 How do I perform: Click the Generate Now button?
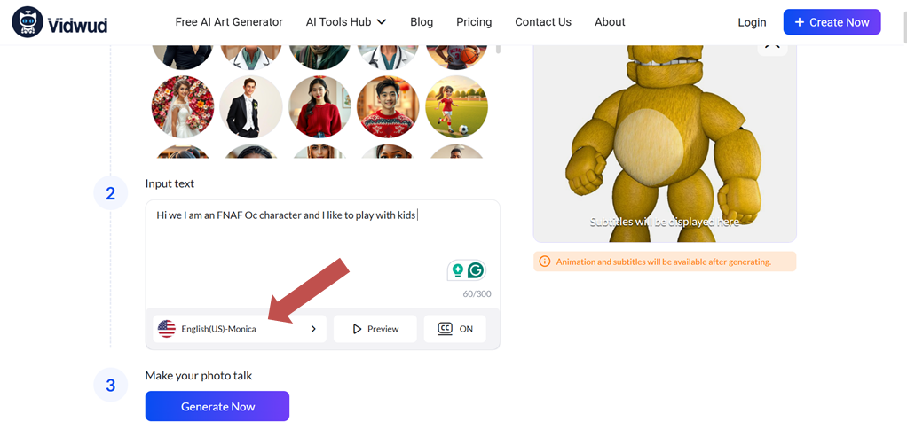click(217, 406)
